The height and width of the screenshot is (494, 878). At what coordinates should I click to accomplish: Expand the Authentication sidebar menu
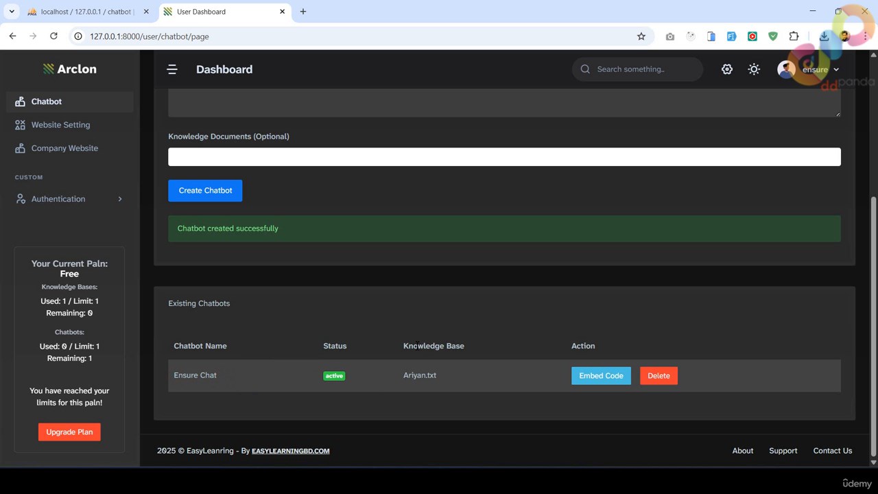(70, 199)
